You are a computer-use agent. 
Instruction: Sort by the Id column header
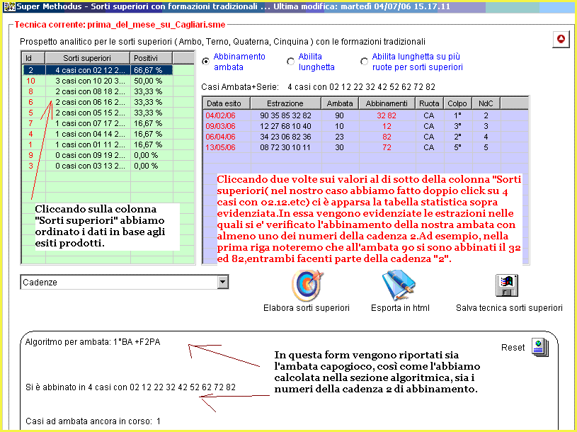(33, 58)
